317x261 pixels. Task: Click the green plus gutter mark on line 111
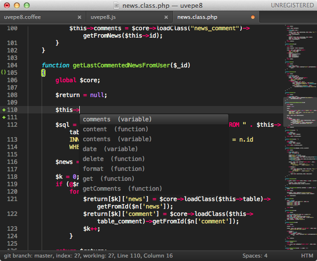tap(3, 117)
